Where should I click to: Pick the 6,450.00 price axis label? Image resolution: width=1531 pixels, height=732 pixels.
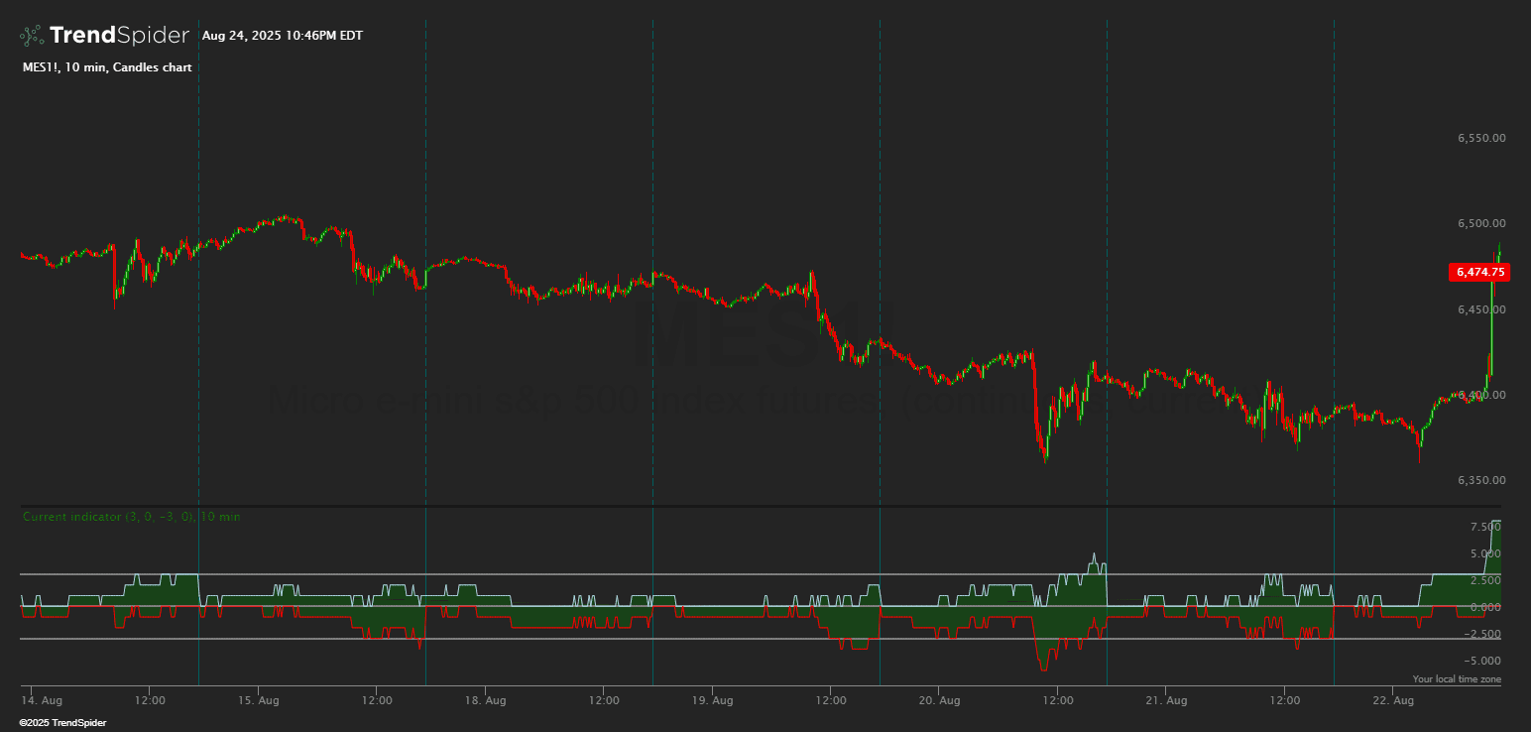[1481, 309]
